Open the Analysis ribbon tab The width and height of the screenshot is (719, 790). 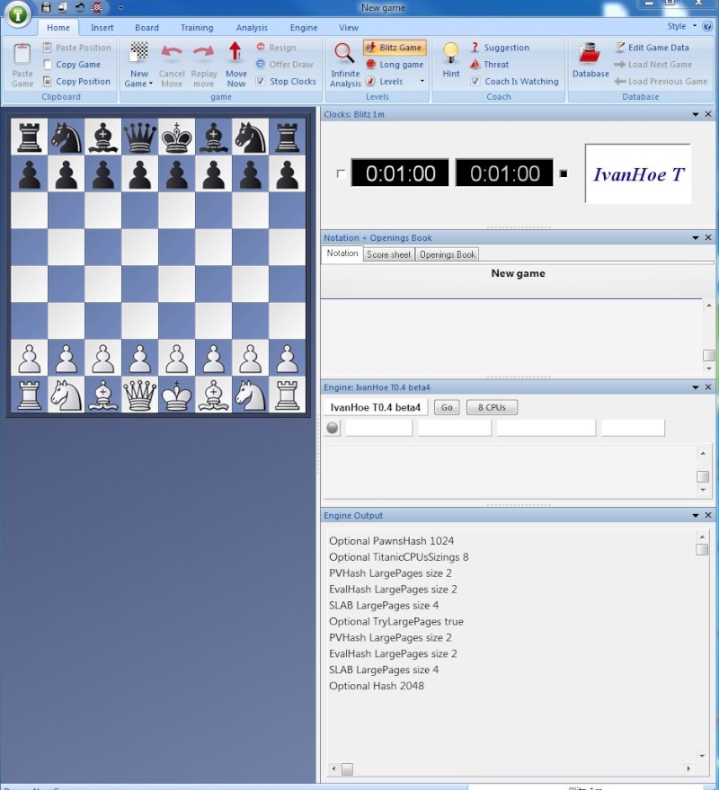[252, 28]
